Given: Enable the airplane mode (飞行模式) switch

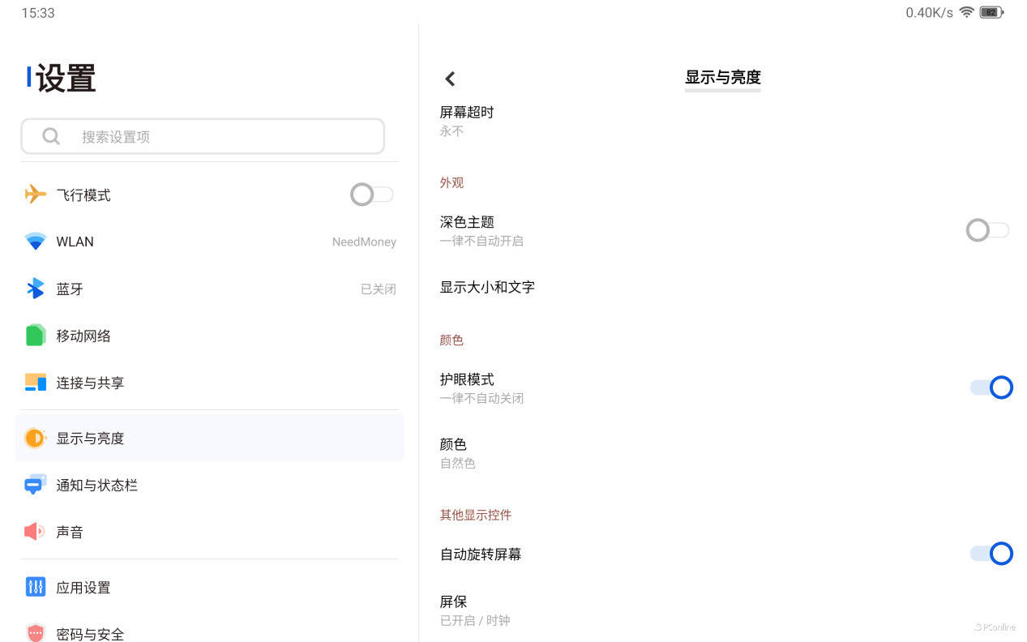Looking at the screenshot, I should (x=371, y=195).
